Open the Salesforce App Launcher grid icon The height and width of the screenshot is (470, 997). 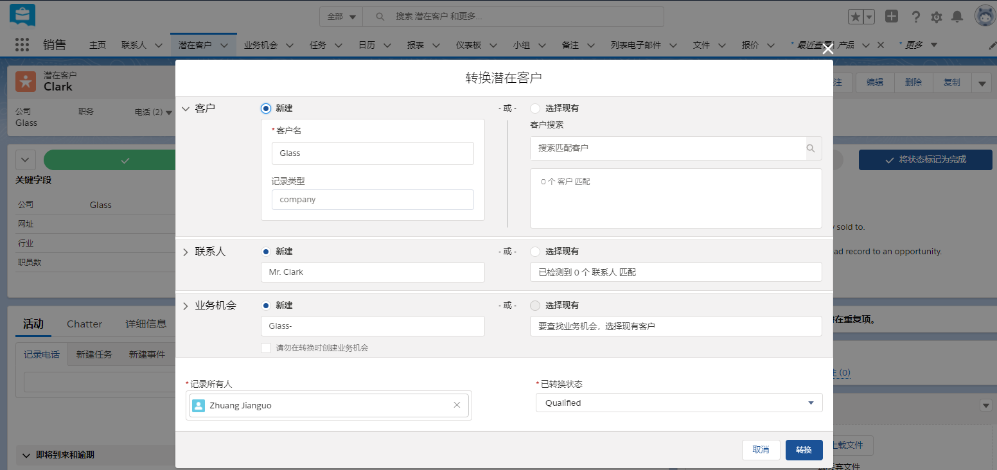pyautogui.click(x=22, y=44)
